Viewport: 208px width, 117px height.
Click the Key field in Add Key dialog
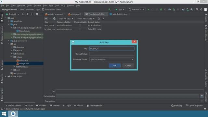click(x=112, y=48)
